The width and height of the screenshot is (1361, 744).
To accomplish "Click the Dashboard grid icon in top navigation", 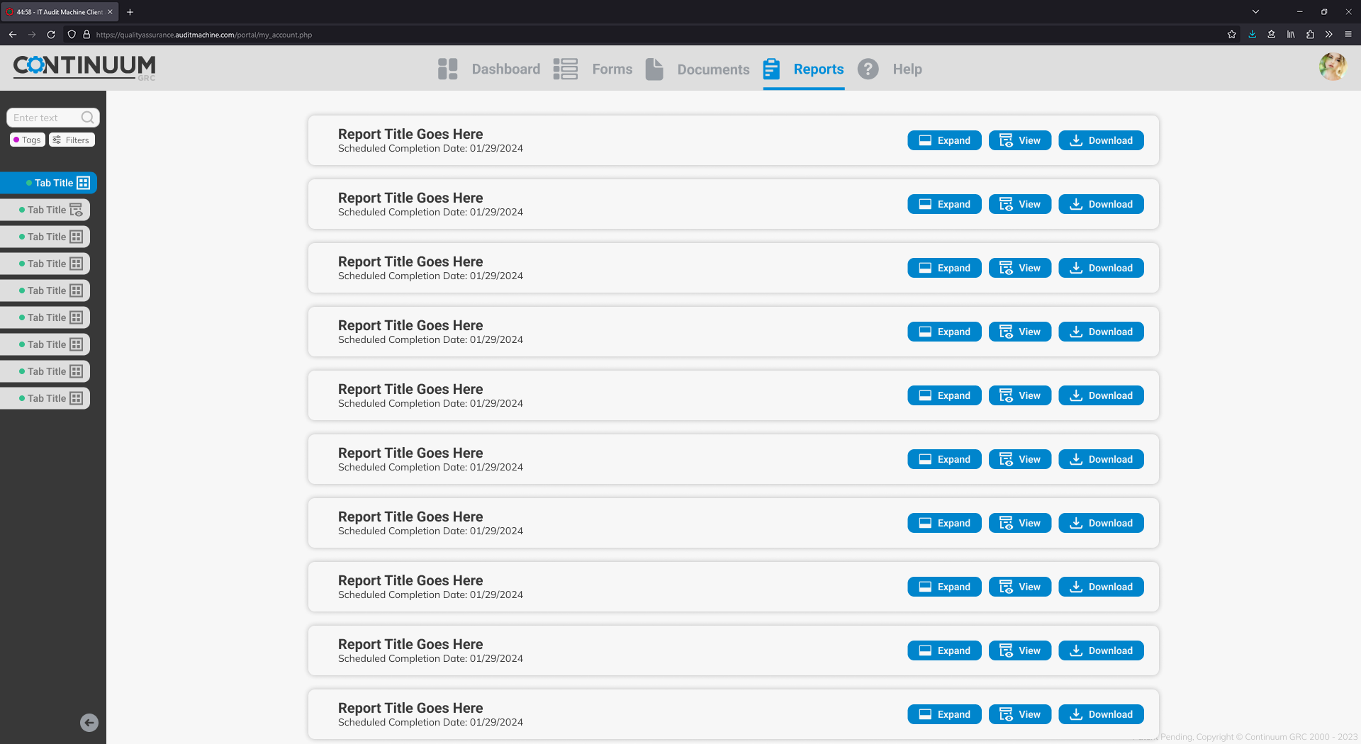I will pyautogui.click(x=447, y=69).
